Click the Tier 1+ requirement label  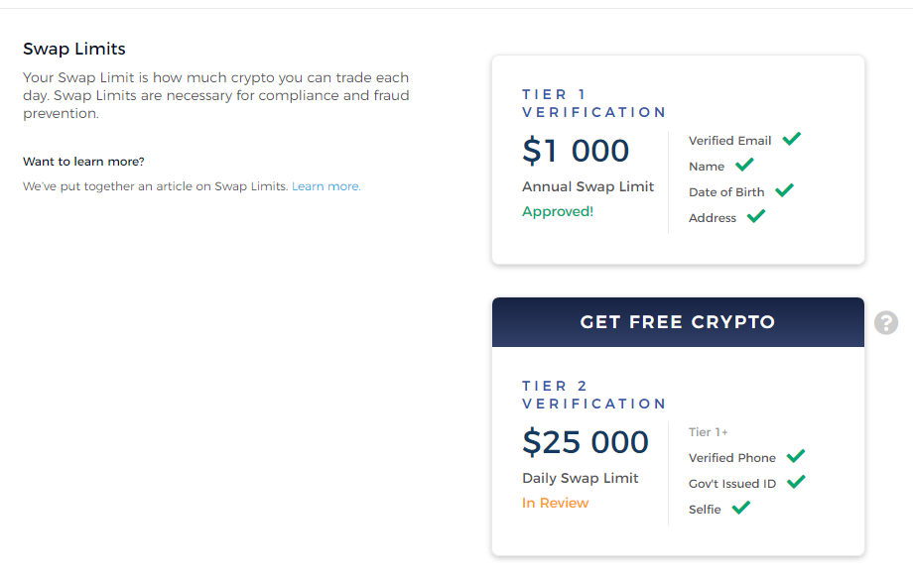tap(708, 432)
